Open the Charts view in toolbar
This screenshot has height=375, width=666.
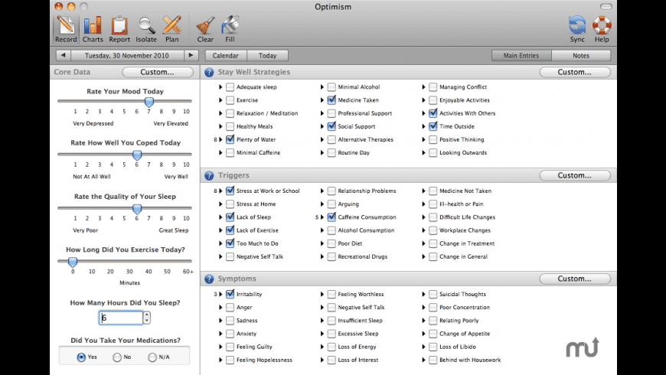tap(93, 28)
